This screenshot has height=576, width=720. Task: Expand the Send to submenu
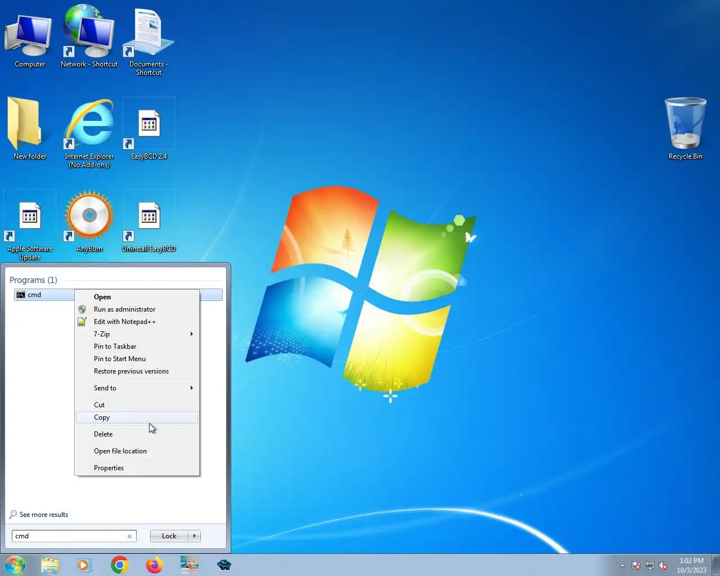[137, 388]
